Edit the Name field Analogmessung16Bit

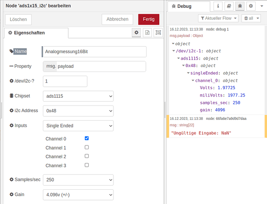tap(94, 52)
